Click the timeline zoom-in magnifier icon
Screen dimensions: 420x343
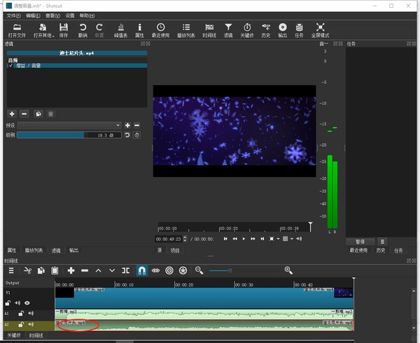pos(288,270)
